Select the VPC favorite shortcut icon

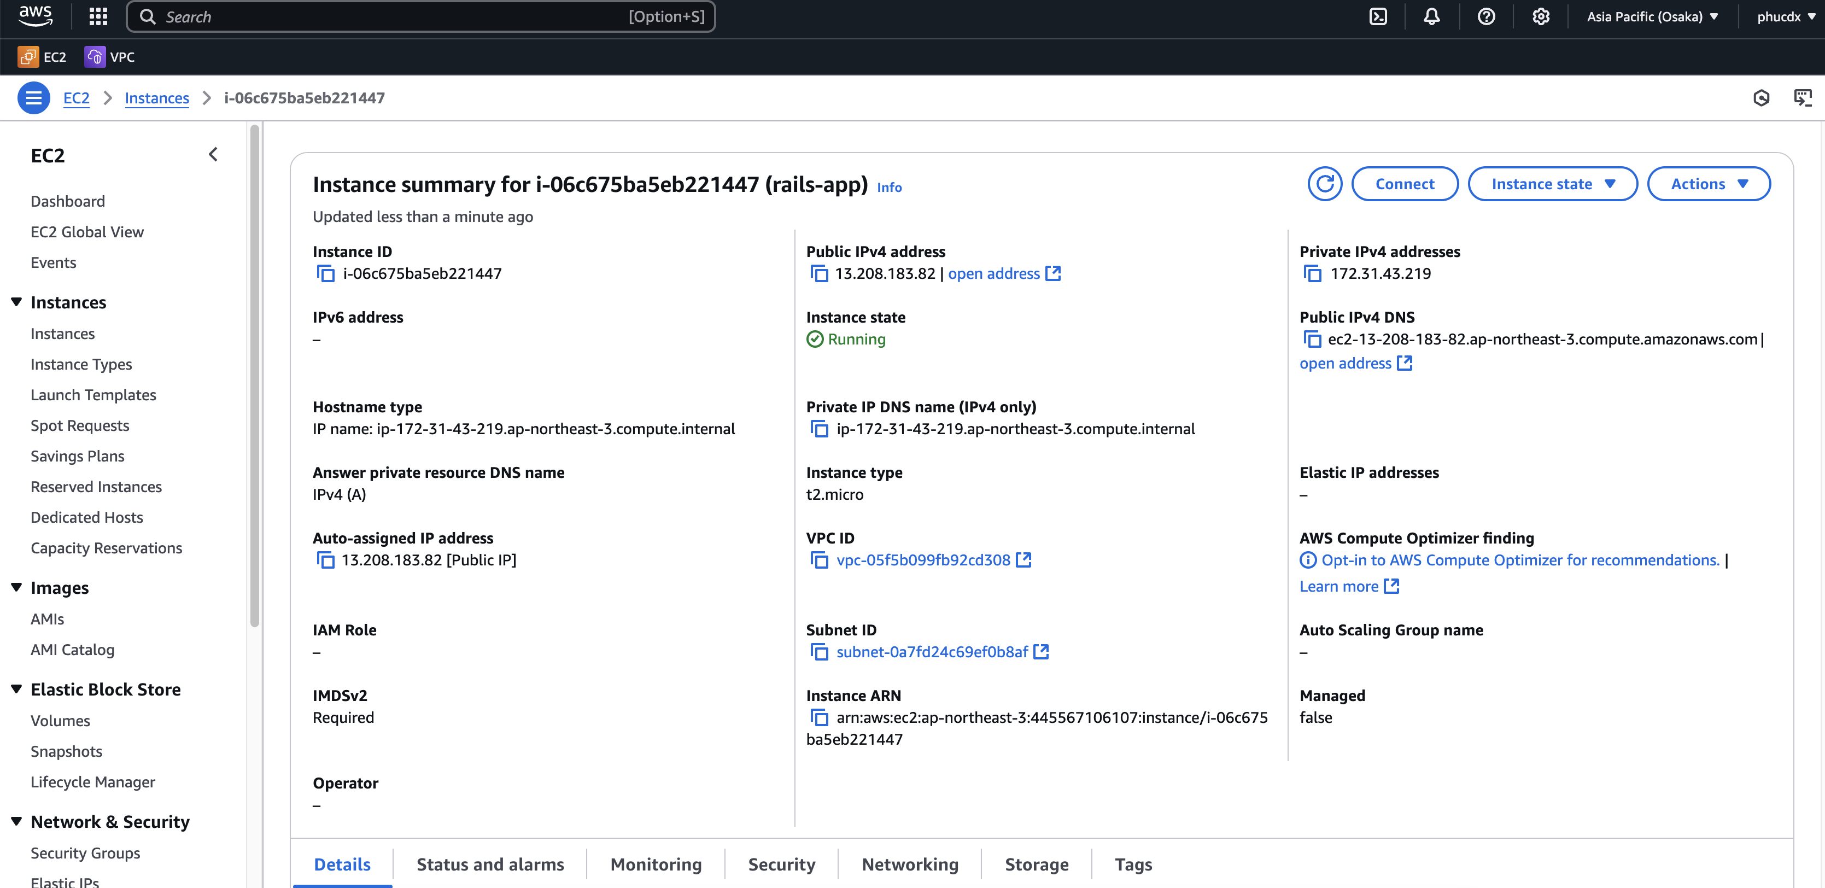(94, 57)
